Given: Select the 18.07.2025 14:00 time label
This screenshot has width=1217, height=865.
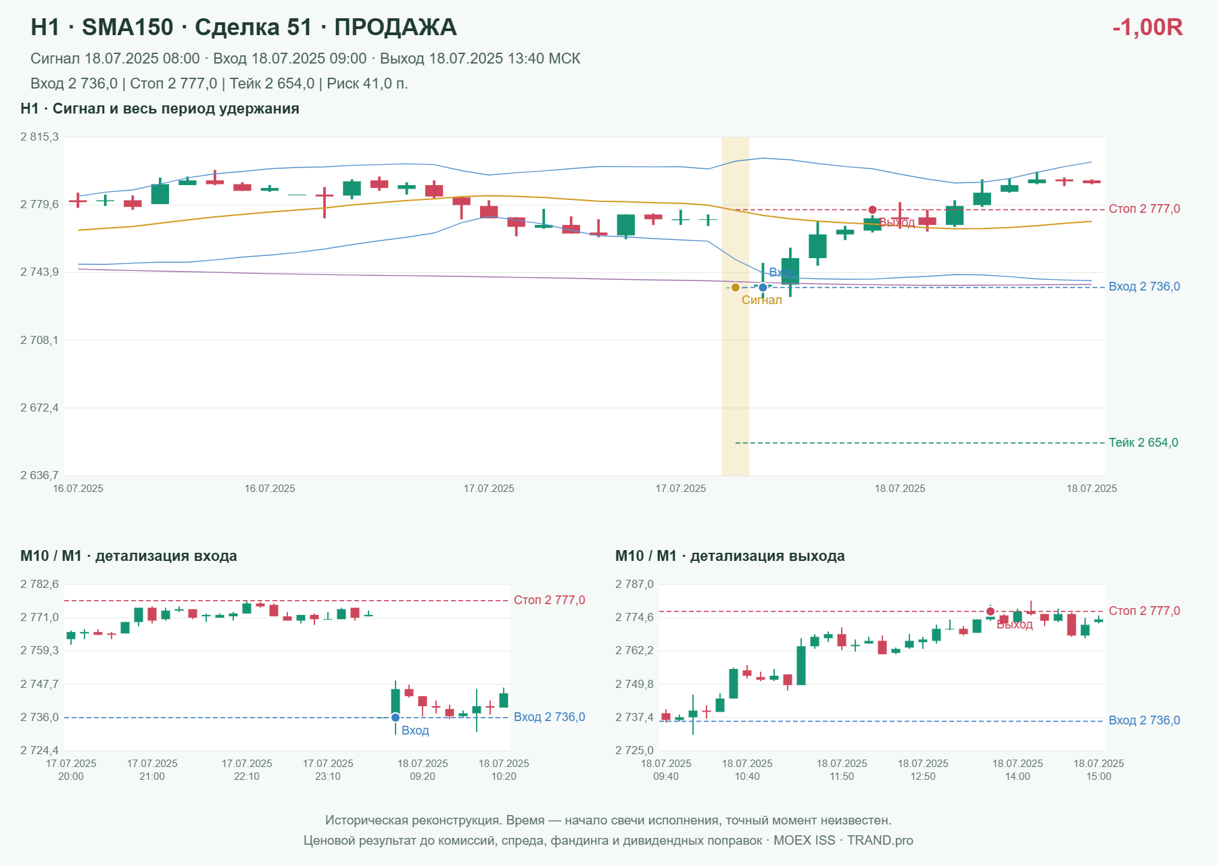Looking at the screenshot, I should [1018, 770].
